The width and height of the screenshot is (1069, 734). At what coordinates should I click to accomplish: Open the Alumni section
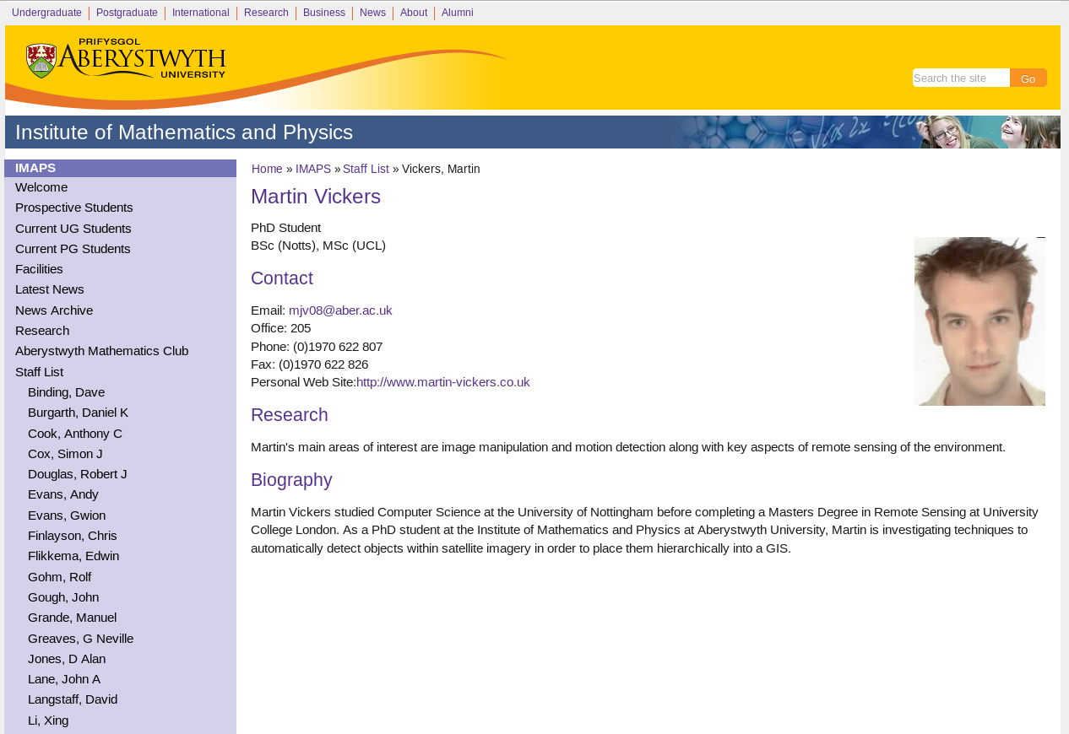click(458, 13)
